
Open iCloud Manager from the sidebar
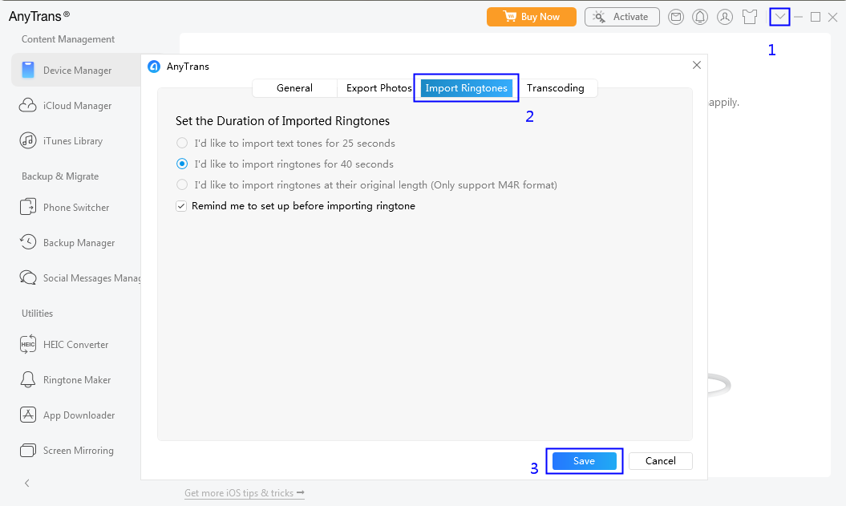tap(65, 106)
